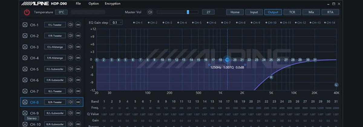Mute CH-6 with its speaker icon
Screen dimensions: 363x127
pyautogui.click(x=70, y=80)
